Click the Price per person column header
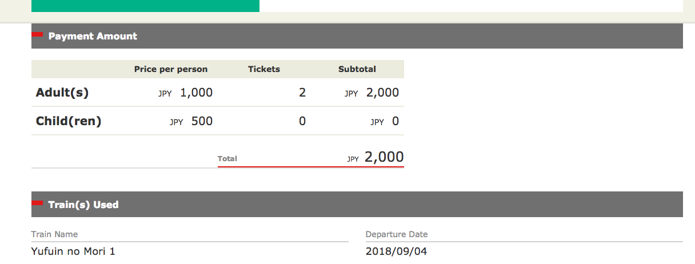The height and width of the screenshot is (264, 695). (x=171, y=69)
